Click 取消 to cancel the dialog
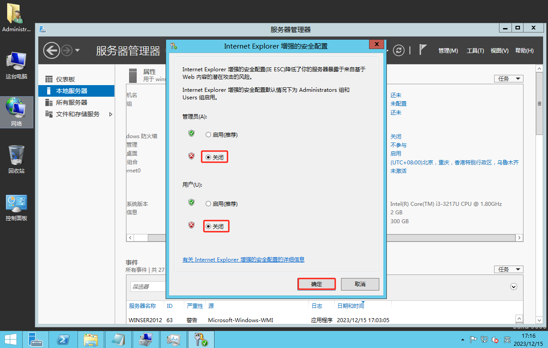This screenshot has height=348, width=548. pyautogui.click(x=360, y=284)
